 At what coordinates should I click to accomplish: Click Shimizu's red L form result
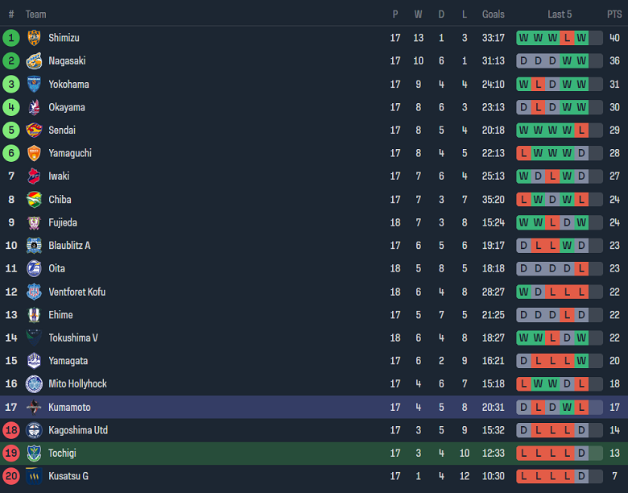tap(568, 38)
